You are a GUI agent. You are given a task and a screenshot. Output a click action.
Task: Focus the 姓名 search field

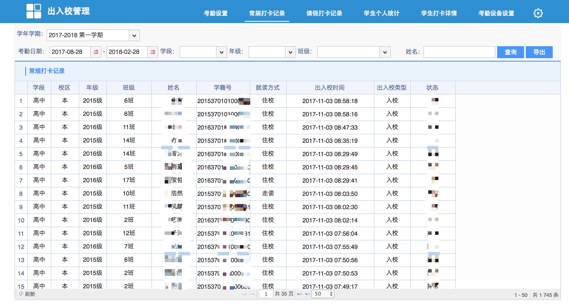459,52
